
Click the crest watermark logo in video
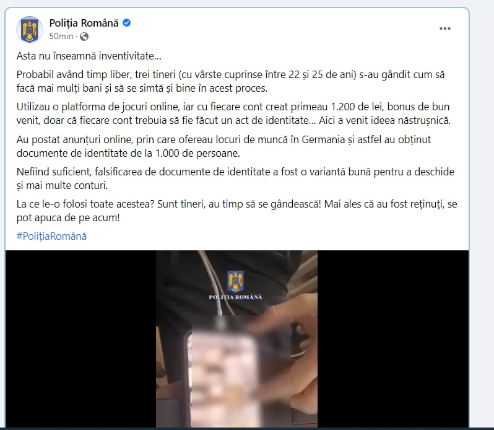[x=235, y=281]
